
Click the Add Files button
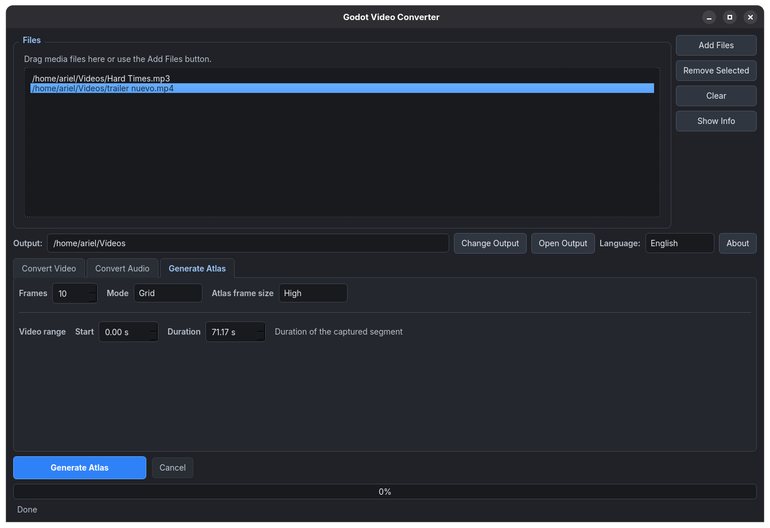coord(716,45)
